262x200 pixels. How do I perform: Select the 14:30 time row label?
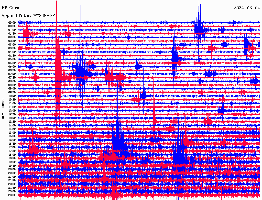point(12,129)
